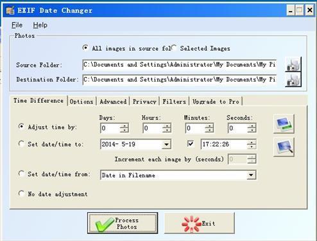Screen dimensions: 317x241
Task: Click the photo magnifier icon beside the time field
Action: click(x=284, y=147)
